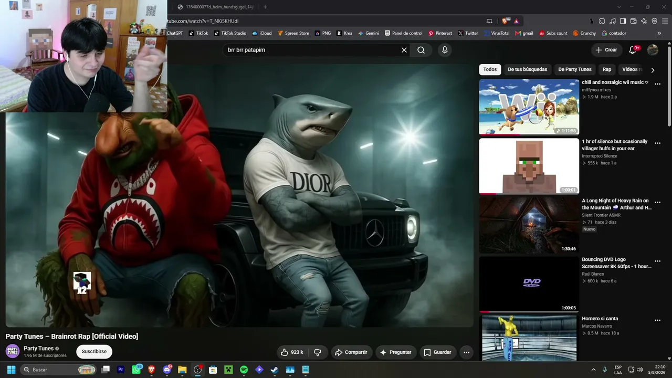Screen dimensions: 672x378
Task: Open more actions below the video
Action: click(466, 352)
